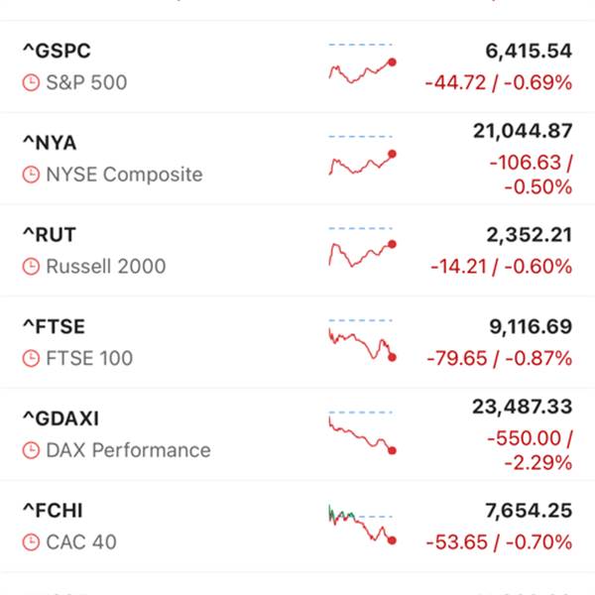
Task: Select the ^FTSE ticker symbol
Action: click(54, 326)
